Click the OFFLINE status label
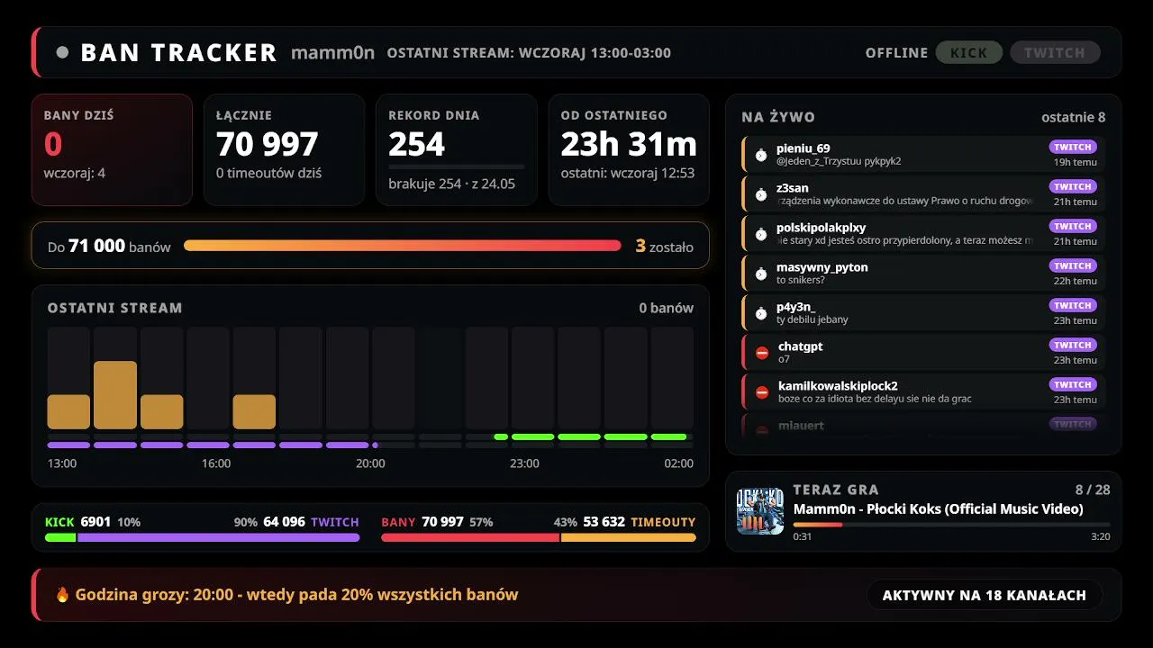The width and height of the screenshot is (1153, 648). pos(896,53)
